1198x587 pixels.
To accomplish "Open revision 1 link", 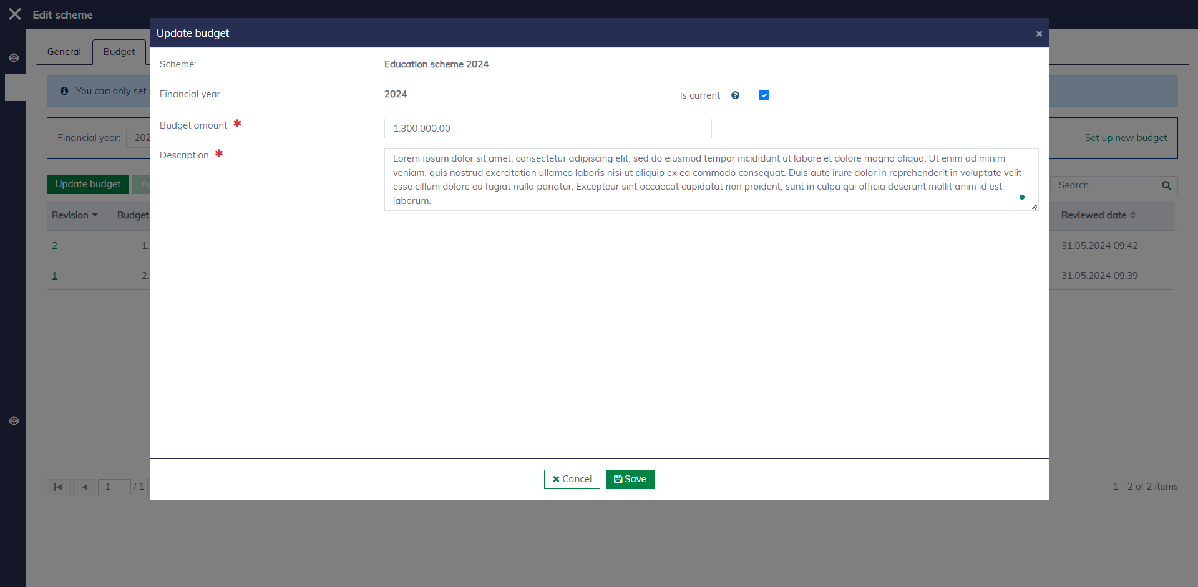I will click(54, 276).
